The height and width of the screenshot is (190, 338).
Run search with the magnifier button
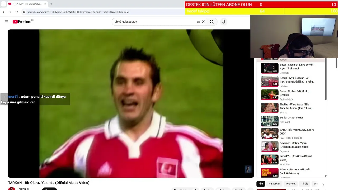(x=212, y=22)
